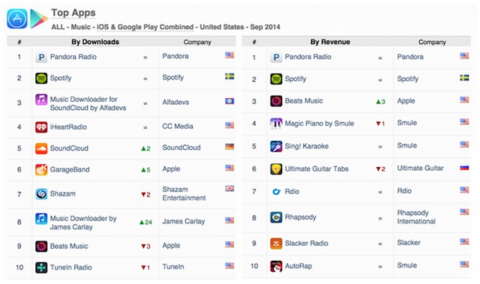Click the iHeartRadio app icon

41,127
